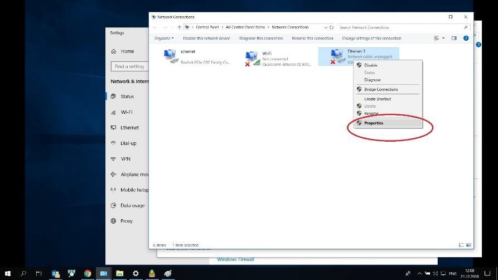Open Status in Settings sidebar

[128, 96]
